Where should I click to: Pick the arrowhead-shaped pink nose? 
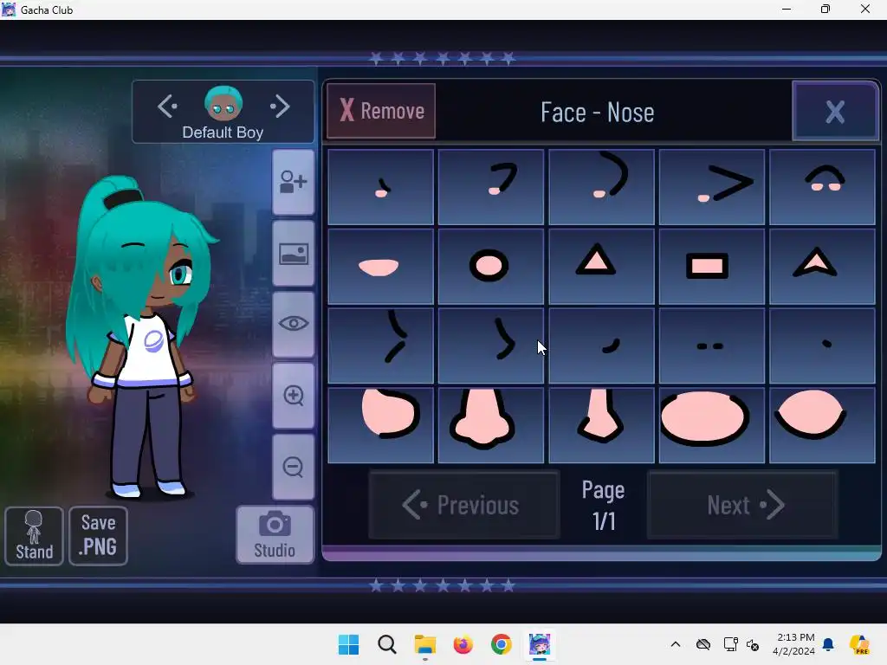click(x=822, y=267)
